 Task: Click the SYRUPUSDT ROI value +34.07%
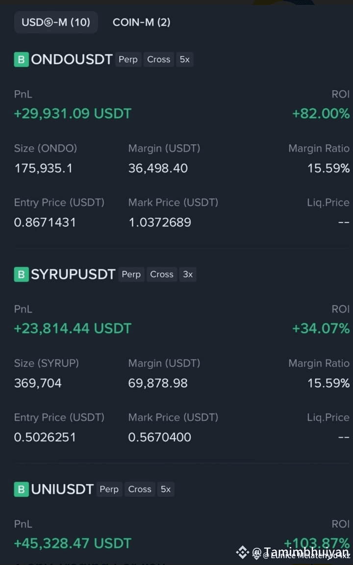321,329
